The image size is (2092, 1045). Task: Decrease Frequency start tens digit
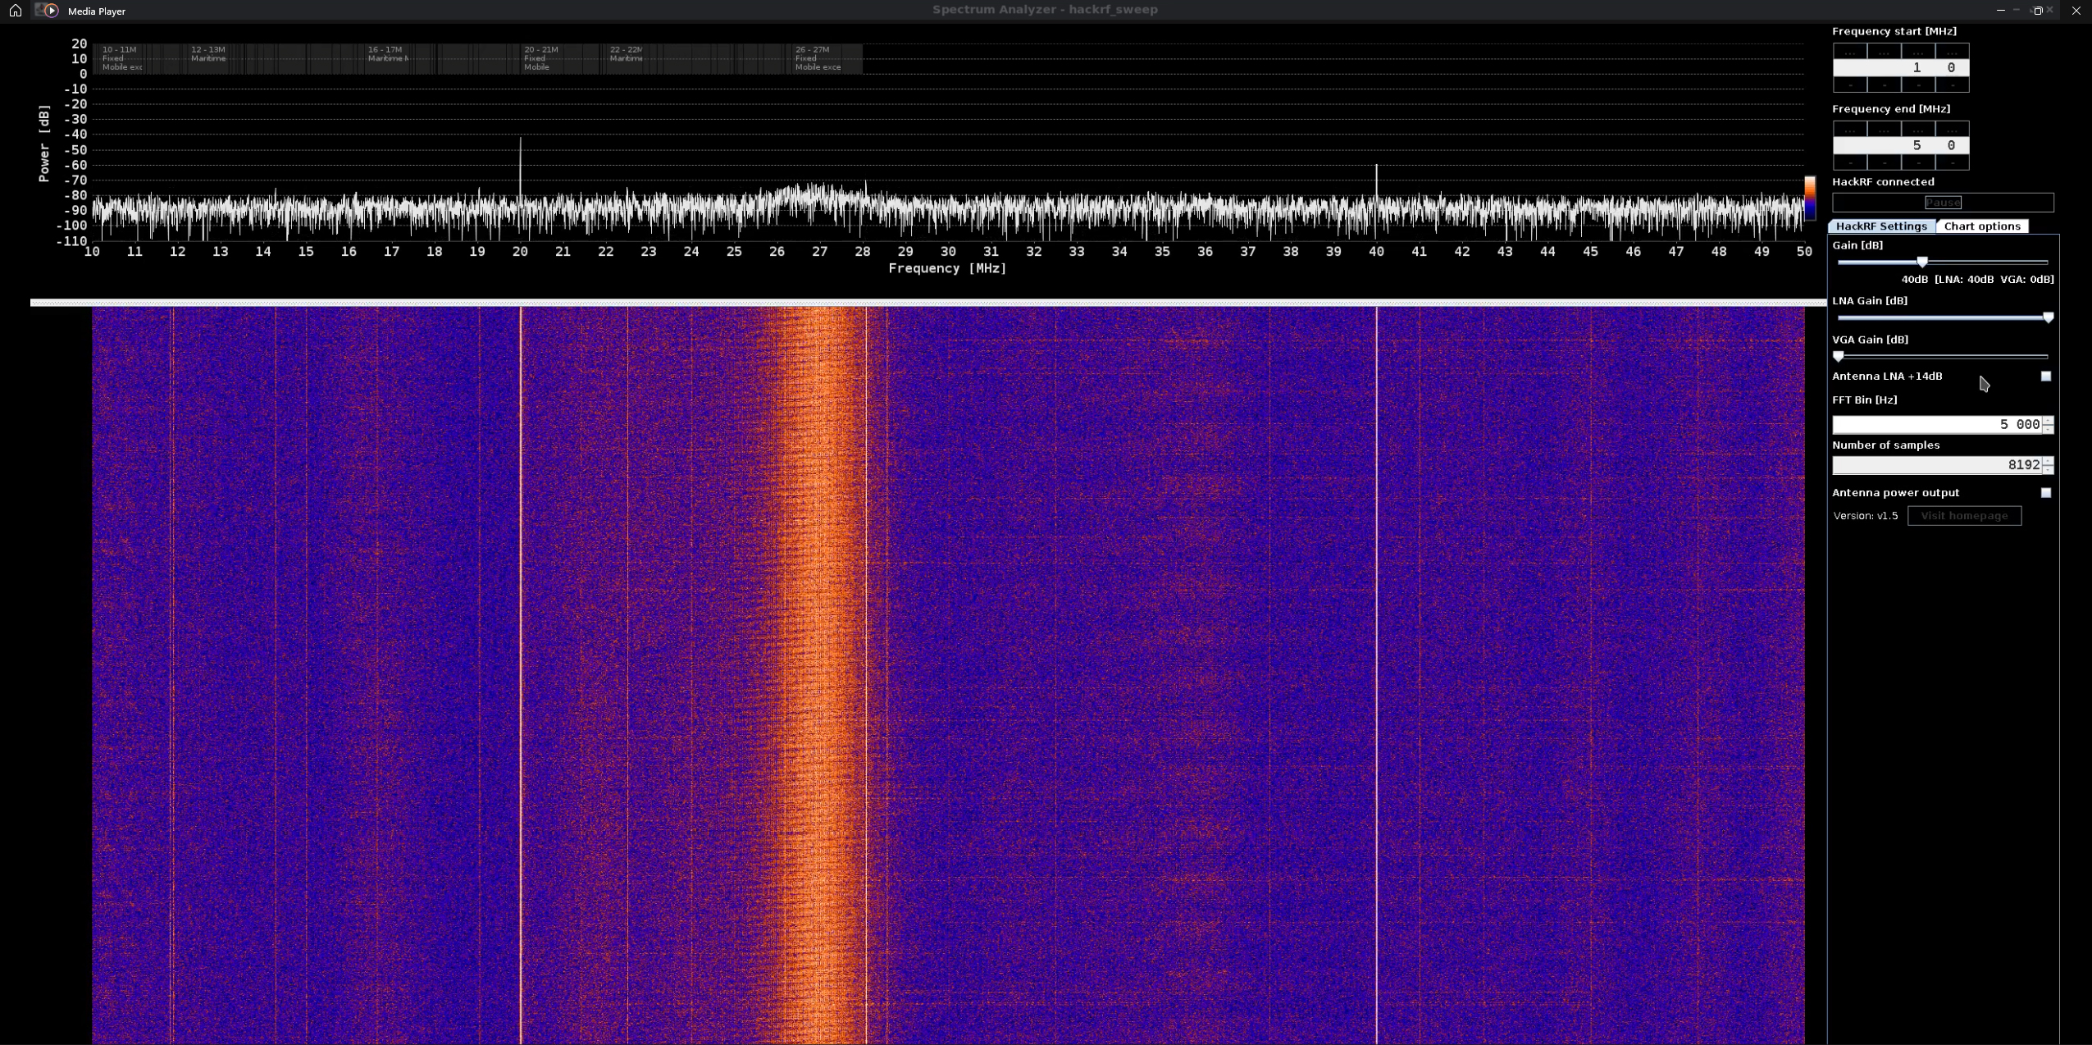[1917, 85]
